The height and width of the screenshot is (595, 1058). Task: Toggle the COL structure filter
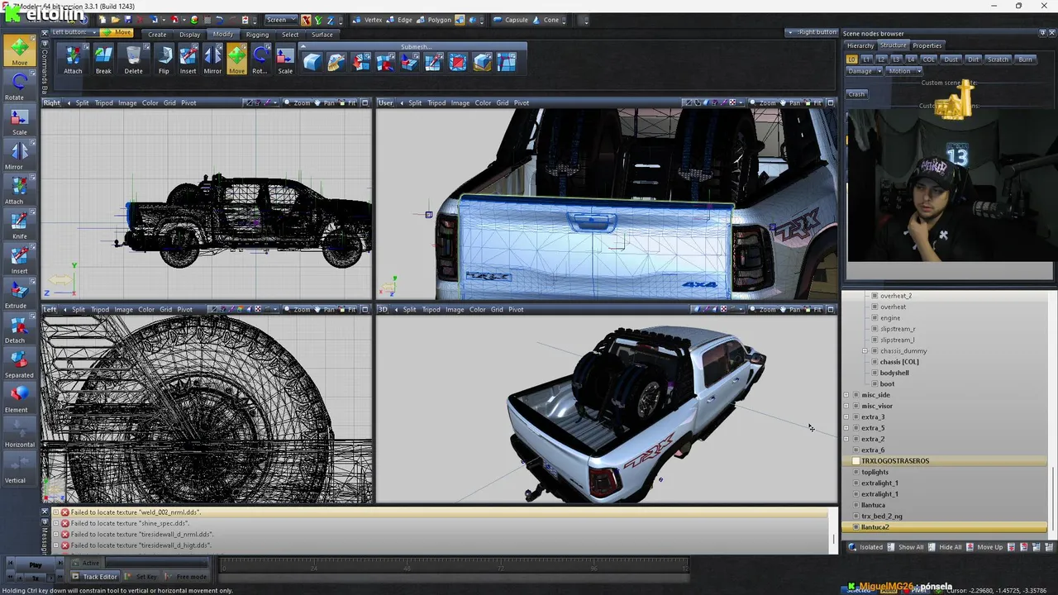click(x=929, y=59)
